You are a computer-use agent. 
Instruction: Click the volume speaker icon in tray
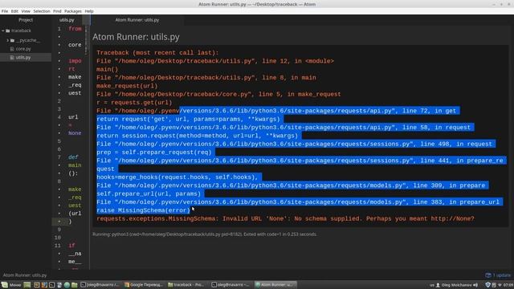click(x=475, y=285)
